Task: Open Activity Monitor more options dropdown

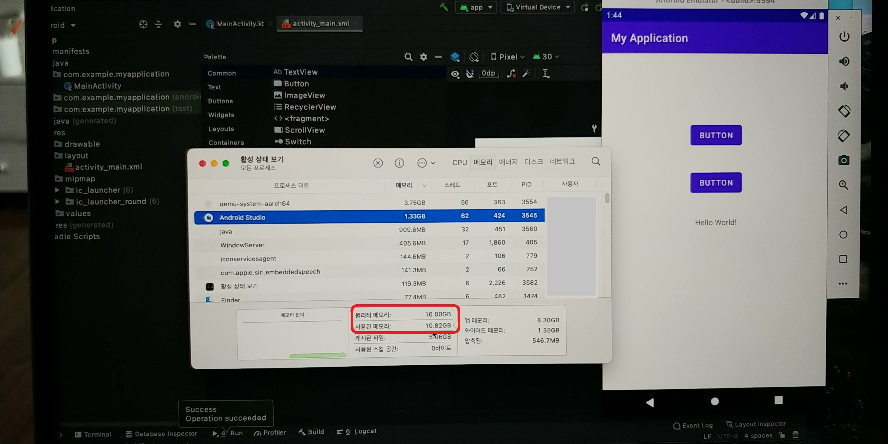Action: point(426,163)
